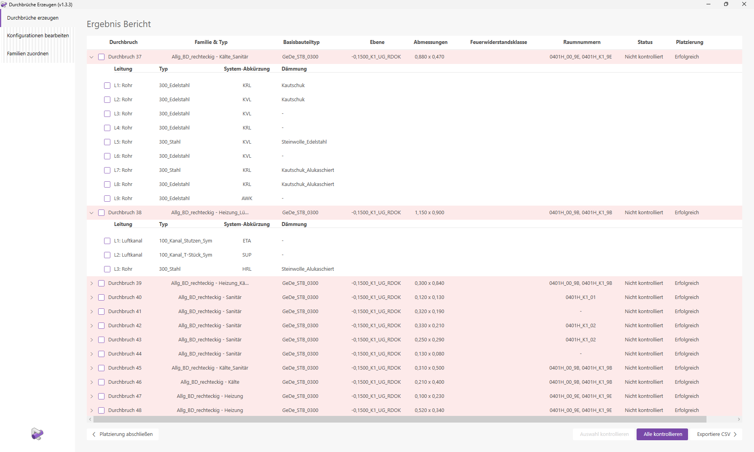This screenshot has height=452, width=754.
Task: Collapse the Durchbruch 38 details
Action: [x=91, y=213]
